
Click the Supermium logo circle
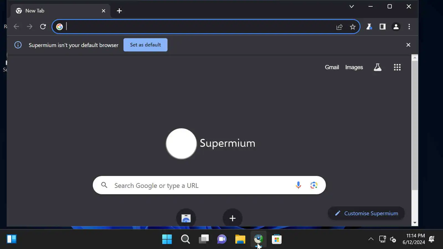click(181, 144)
